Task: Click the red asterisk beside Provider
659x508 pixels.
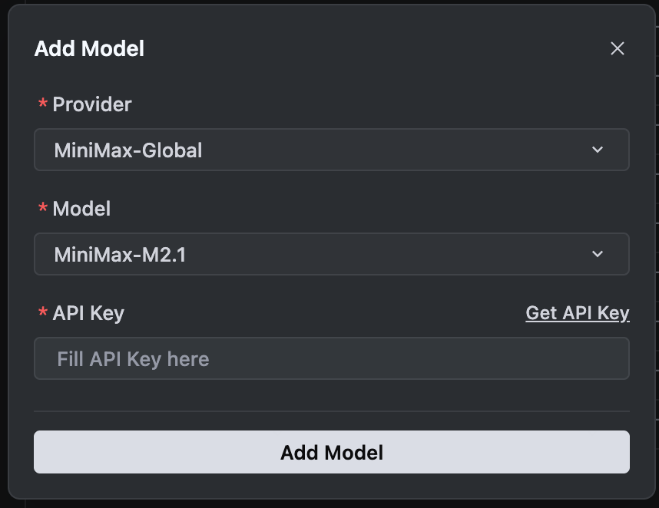Action: click(x=42, y=105)
